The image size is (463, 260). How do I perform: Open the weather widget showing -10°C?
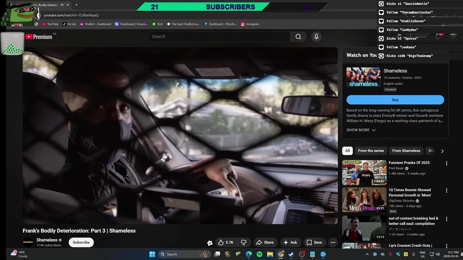click(19, 254)
